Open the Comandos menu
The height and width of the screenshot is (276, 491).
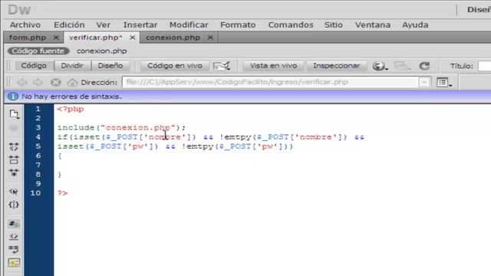tap(291, 25)
